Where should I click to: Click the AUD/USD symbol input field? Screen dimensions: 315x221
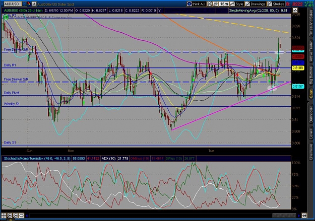(13, 4)
